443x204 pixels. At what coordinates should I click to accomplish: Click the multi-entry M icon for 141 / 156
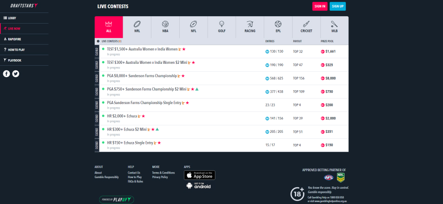267,118
